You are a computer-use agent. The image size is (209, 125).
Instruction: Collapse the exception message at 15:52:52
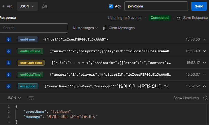[x=204, y=86]
